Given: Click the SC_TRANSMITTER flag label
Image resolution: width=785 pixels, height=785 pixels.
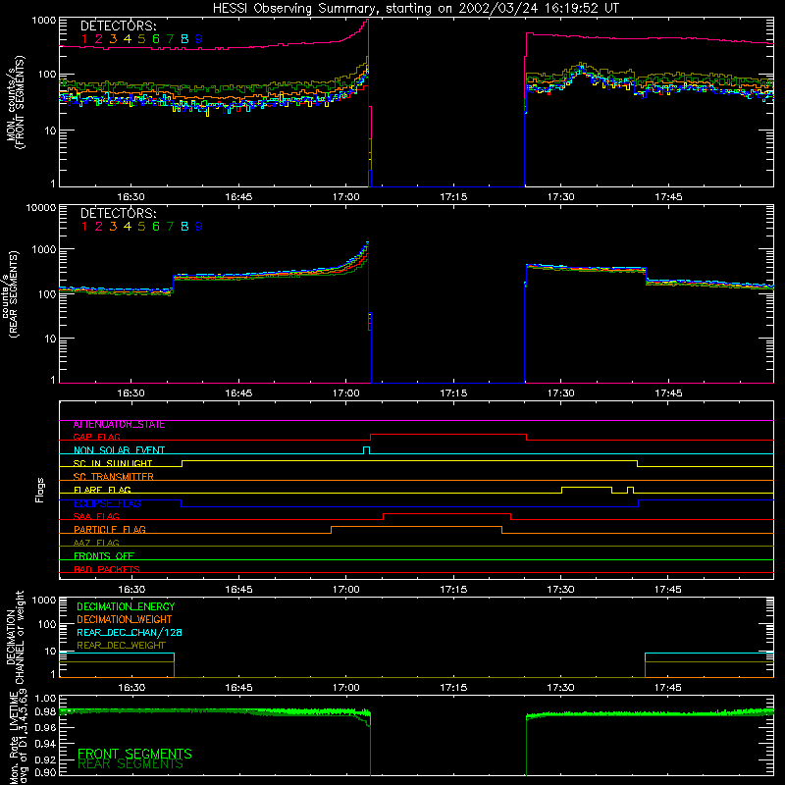Looking at the screenshot, I should [x=114, y=477].
